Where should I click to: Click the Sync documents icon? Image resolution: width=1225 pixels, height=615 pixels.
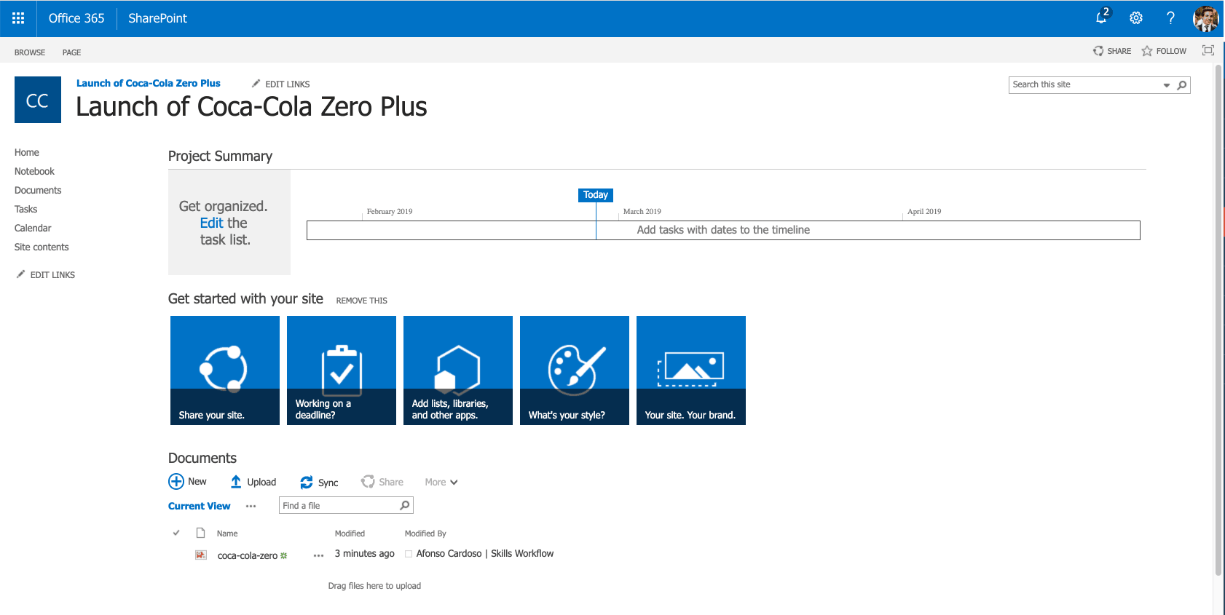point(307,483)
